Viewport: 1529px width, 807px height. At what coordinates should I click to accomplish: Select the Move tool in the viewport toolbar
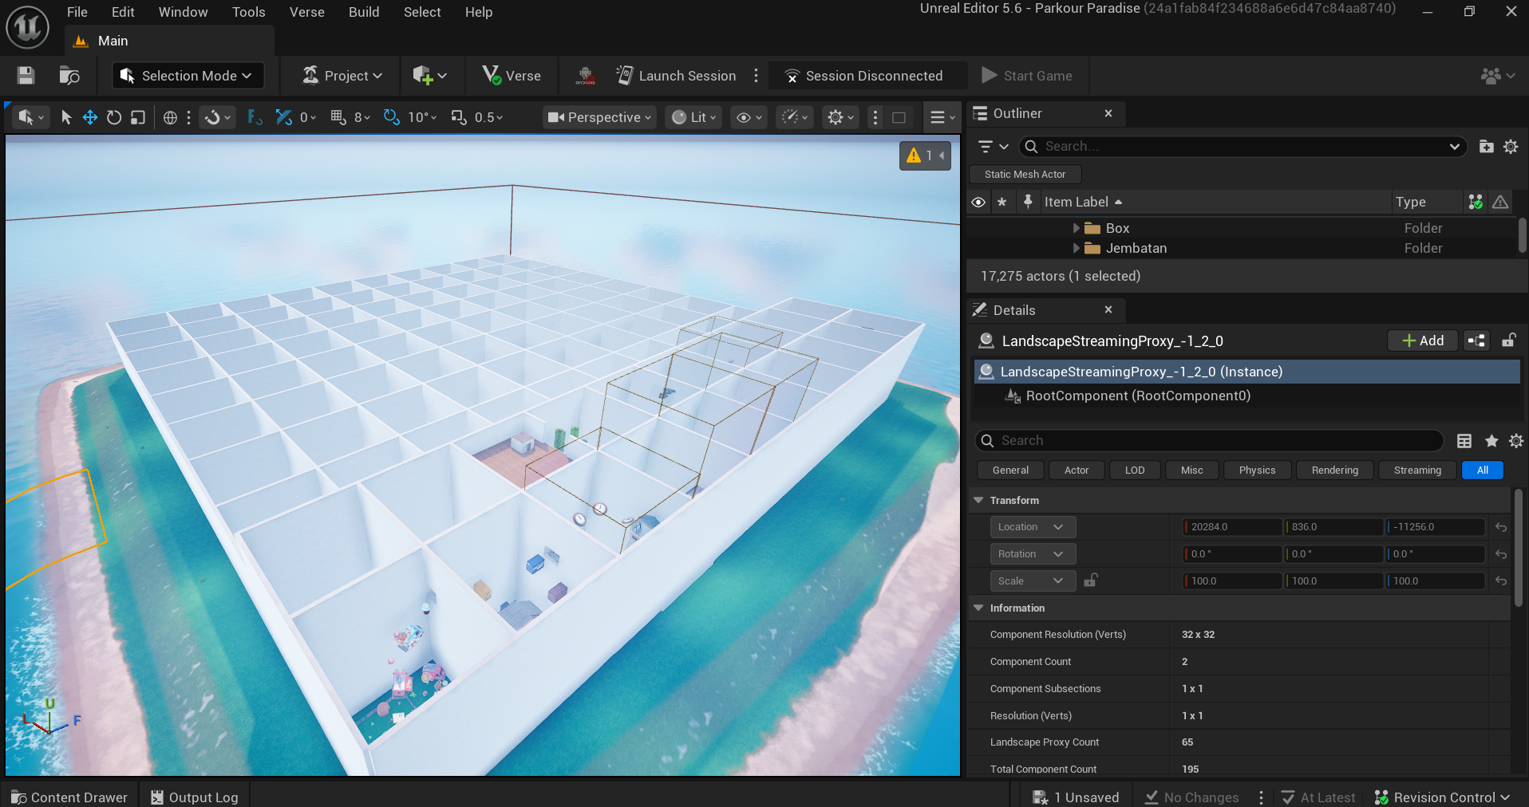tap(89, 117)
